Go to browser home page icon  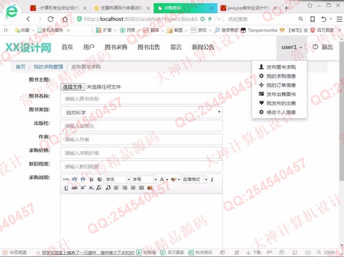65,19
